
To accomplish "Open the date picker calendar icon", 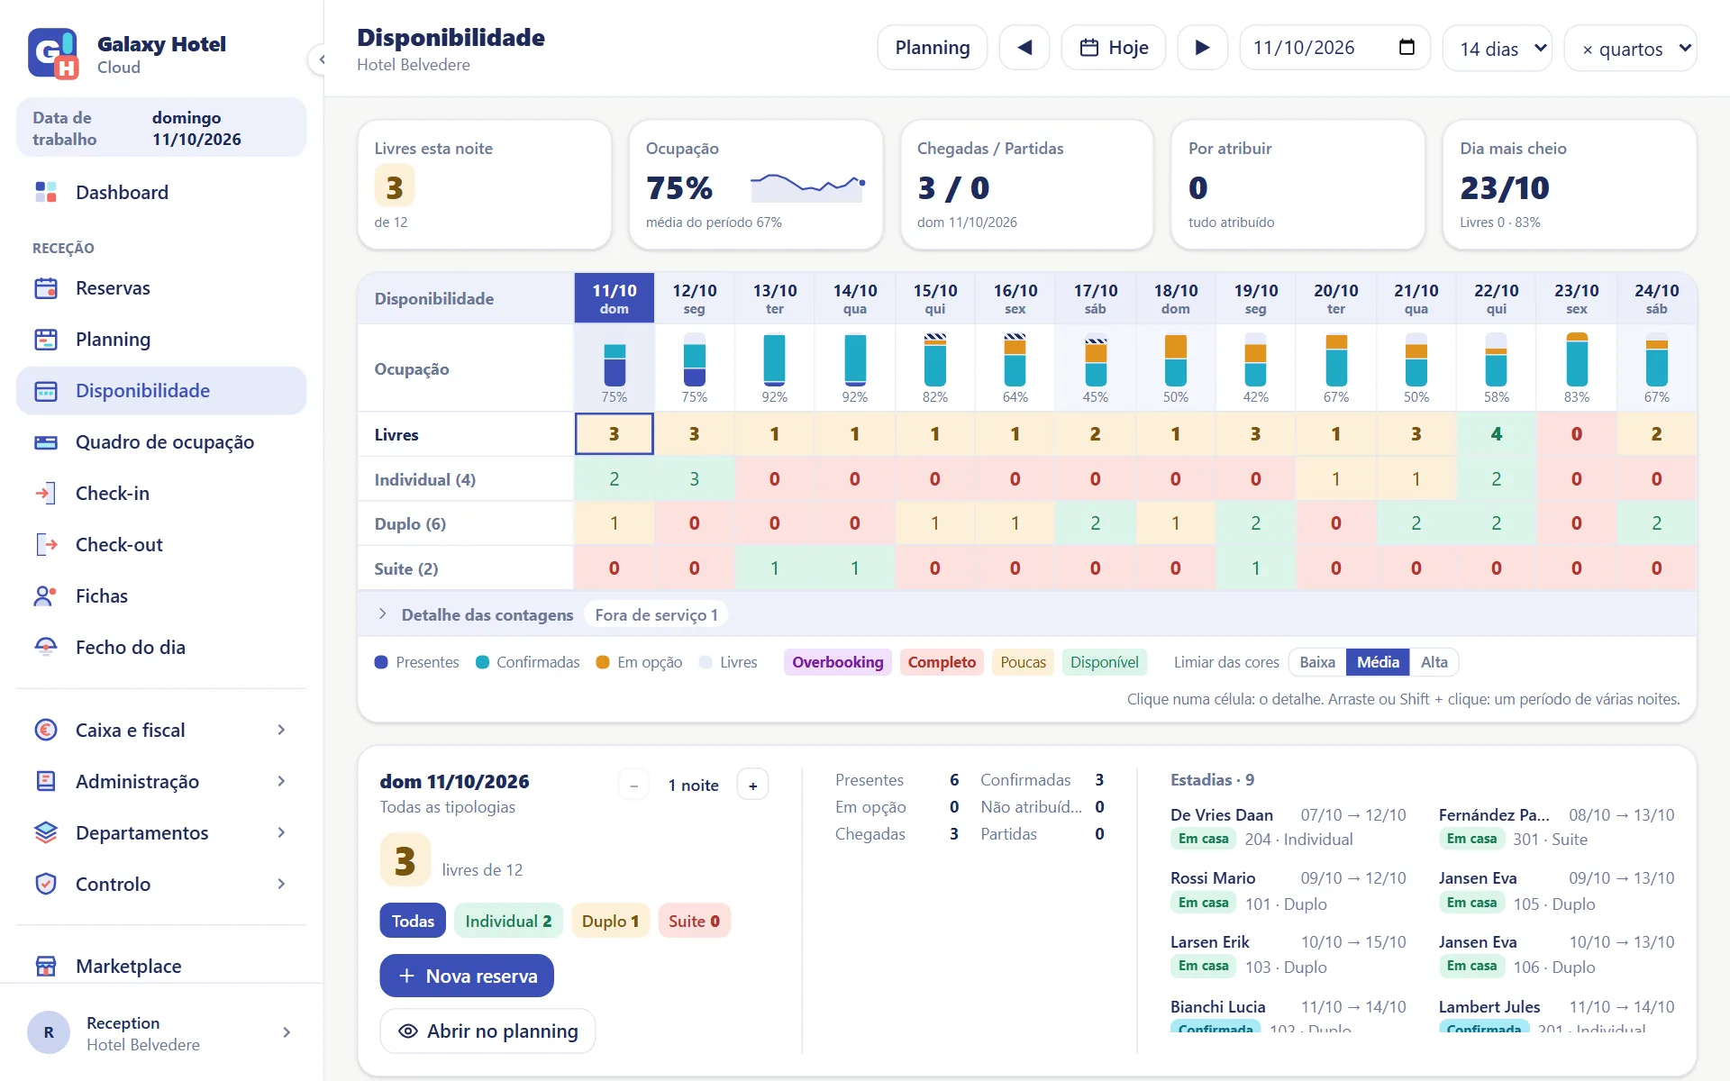I will [1407, 47].
